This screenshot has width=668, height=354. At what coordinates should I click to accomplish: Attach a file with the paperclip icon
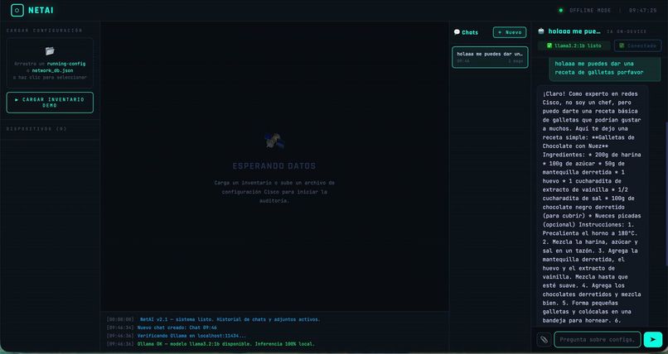(544, 340)
